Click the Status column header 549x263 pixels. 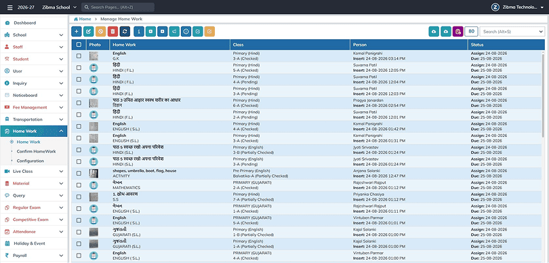click(x=506, y=45)
